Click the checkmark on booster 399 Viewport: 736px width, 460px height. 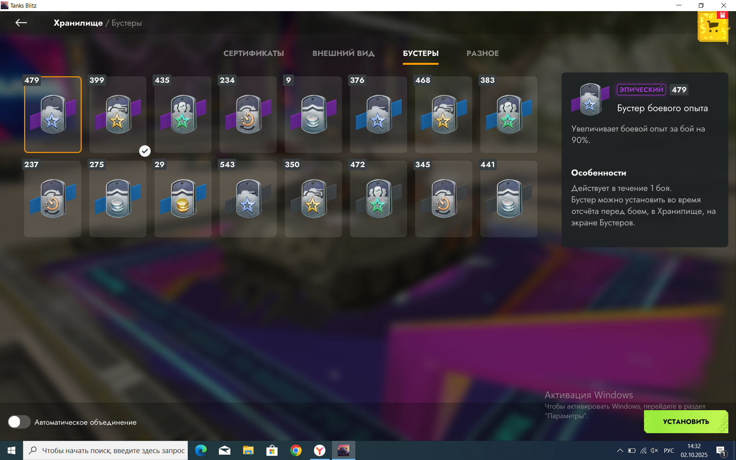[145, 151]
